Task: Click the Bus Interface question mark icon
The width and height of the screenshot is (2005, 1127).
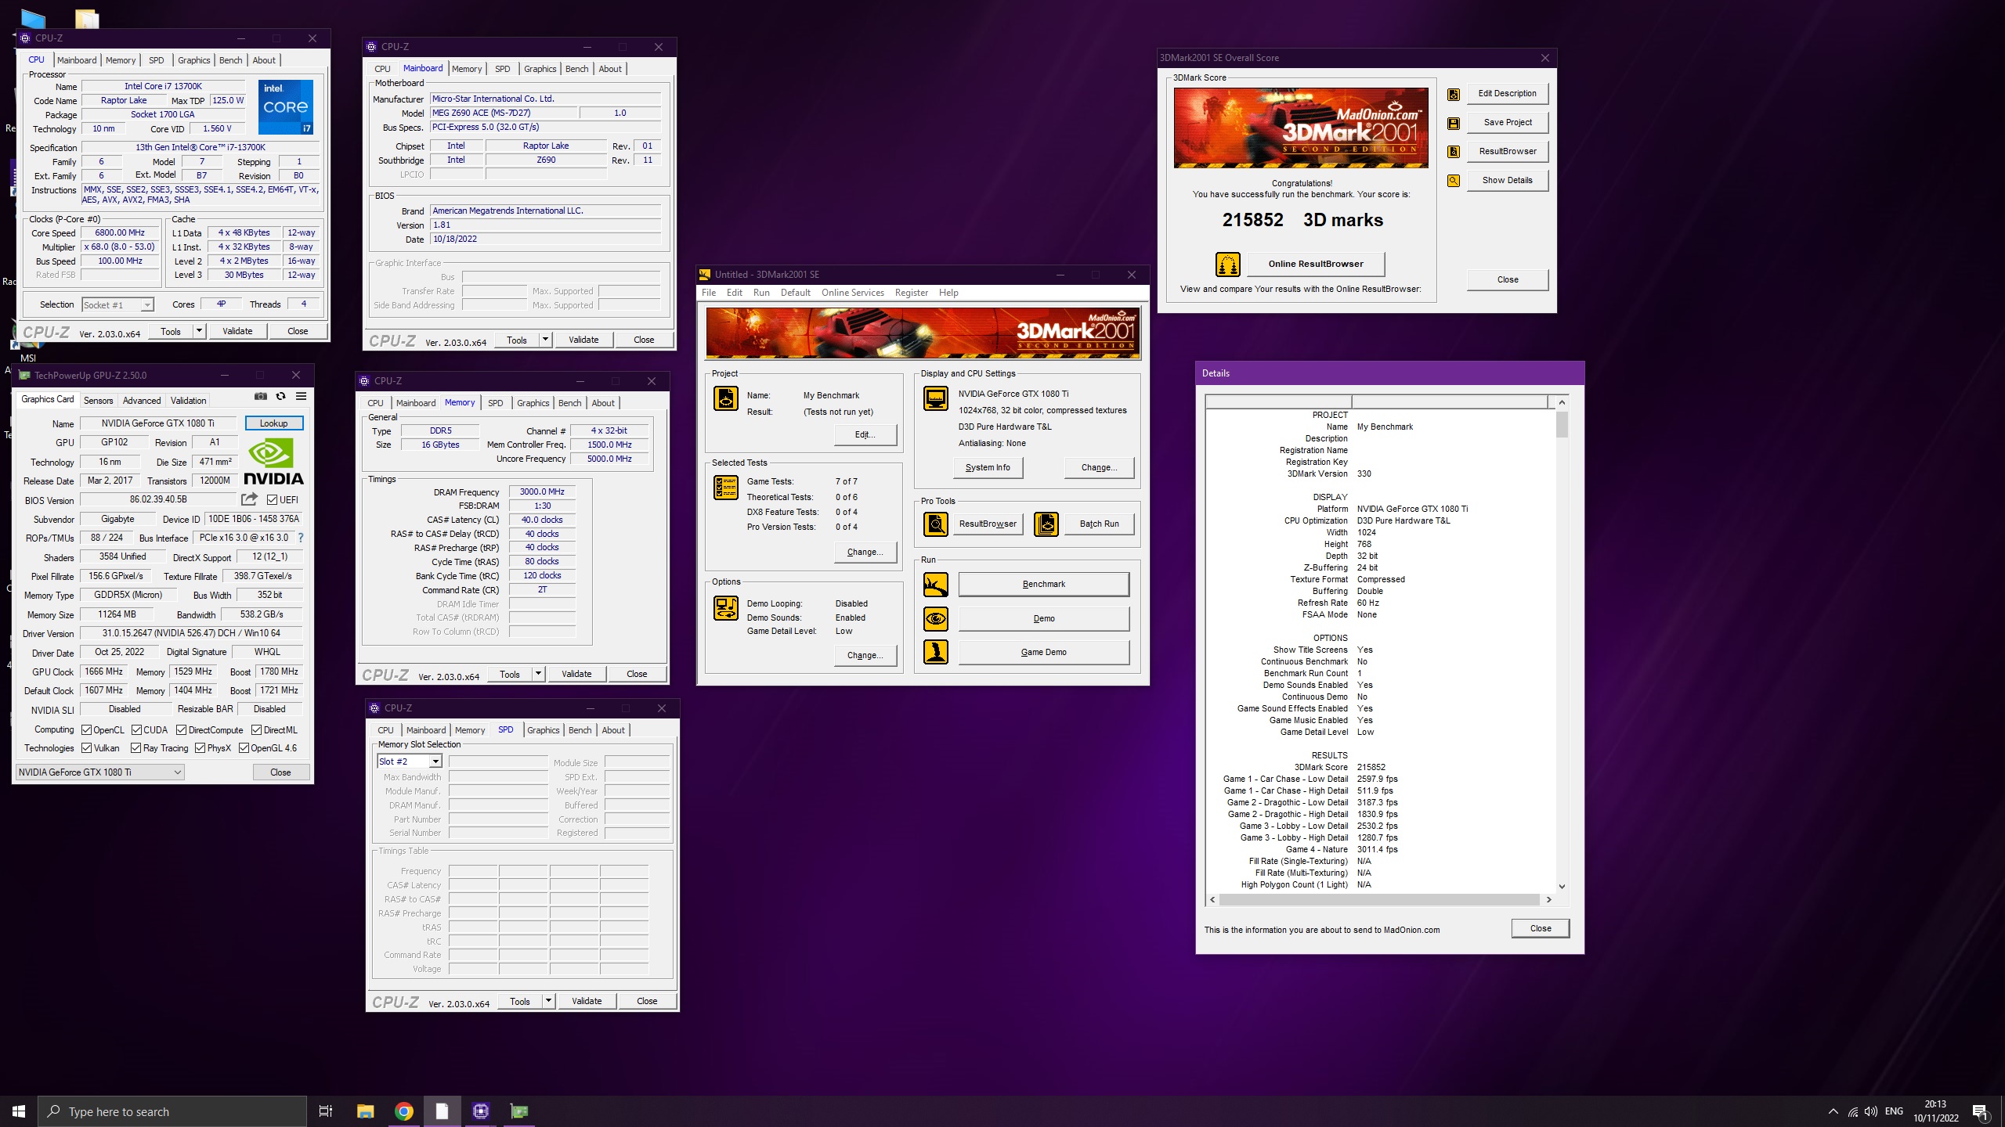Action: [301, 538]
